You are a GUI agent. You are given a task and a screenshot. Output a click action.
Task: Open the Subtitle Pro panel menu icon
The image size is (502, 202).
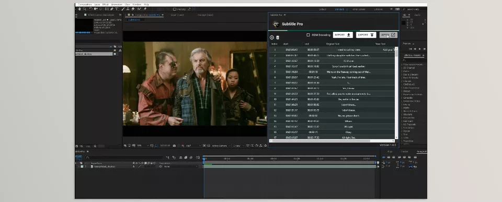coord(284,15)
